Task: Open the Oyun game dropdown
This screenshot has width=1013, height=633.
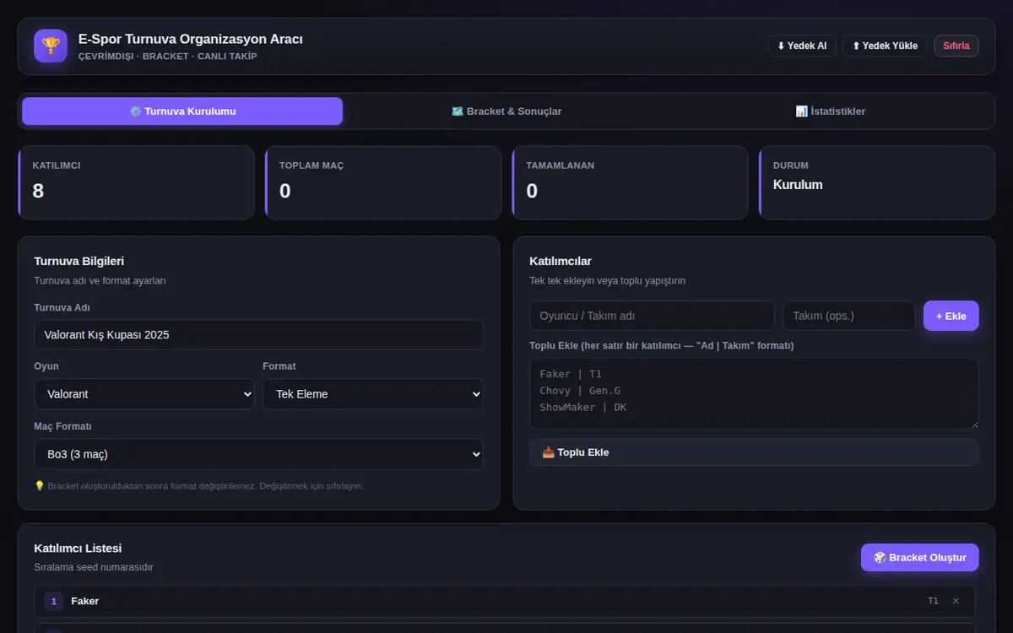Action: (x=144, y=394)
